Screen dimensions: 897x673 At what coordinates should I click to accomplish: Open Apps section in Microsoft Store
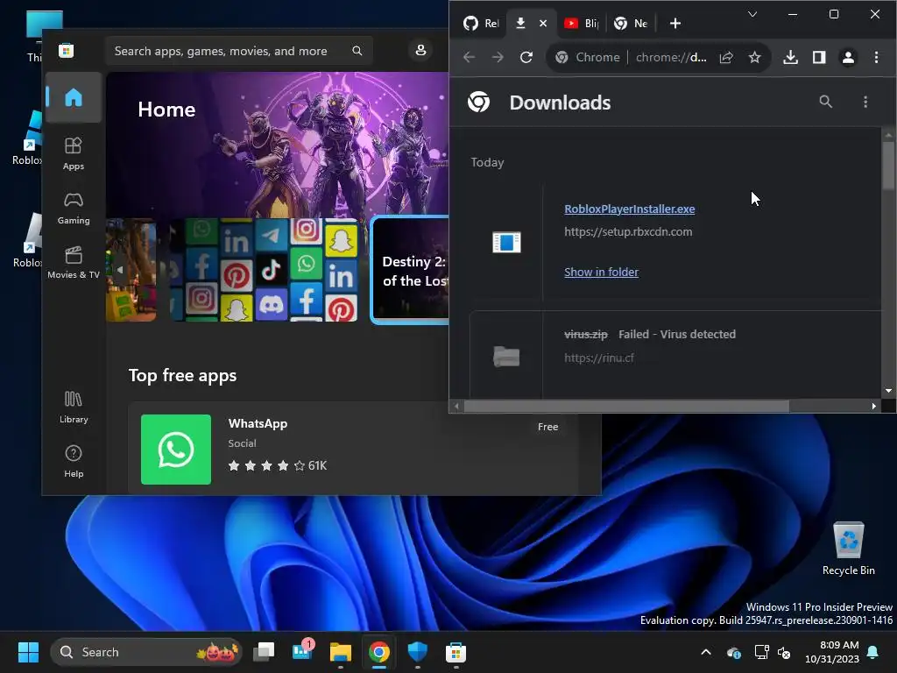74,154
